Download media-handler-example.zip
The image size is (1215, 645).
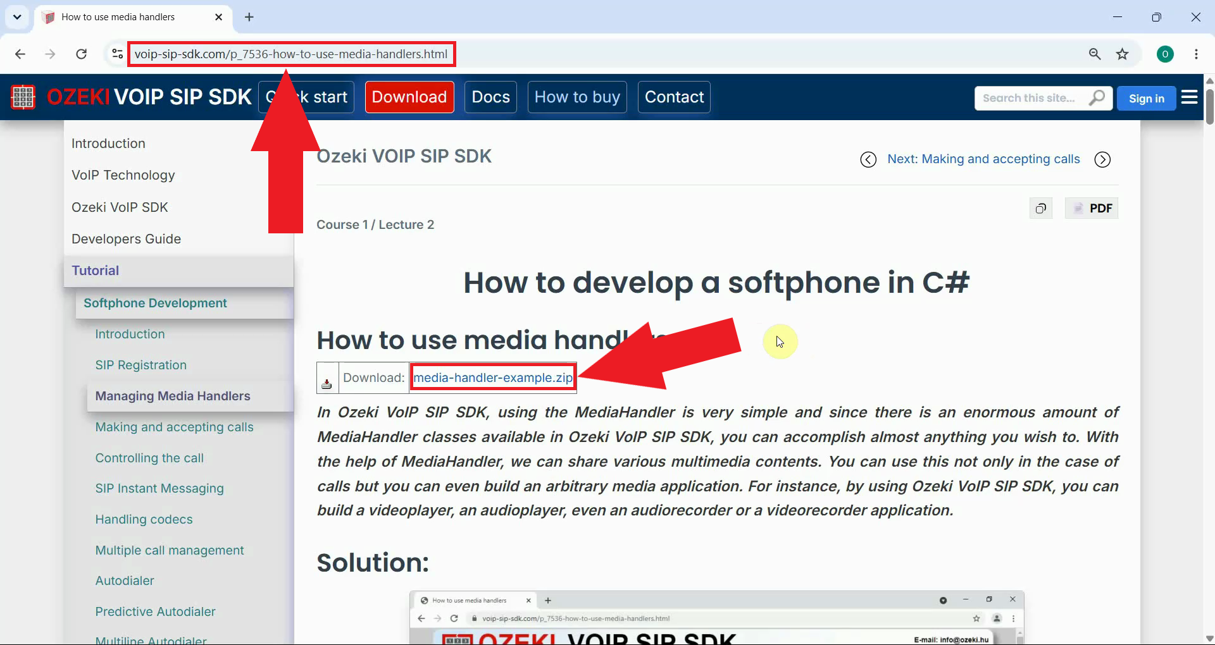(x=493, y=378)
